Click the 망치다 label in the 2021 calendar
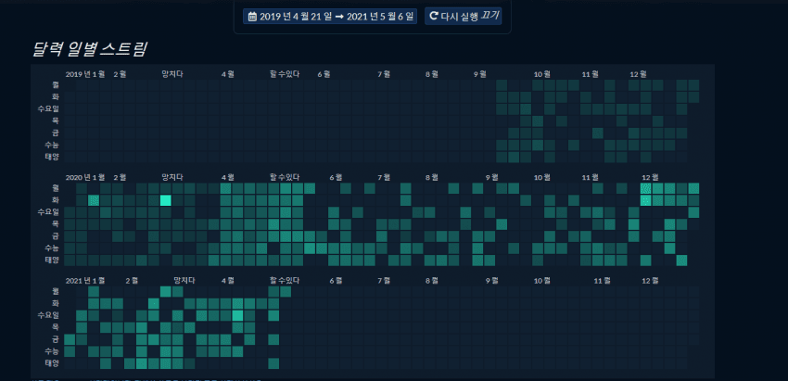 coord(184,281)
